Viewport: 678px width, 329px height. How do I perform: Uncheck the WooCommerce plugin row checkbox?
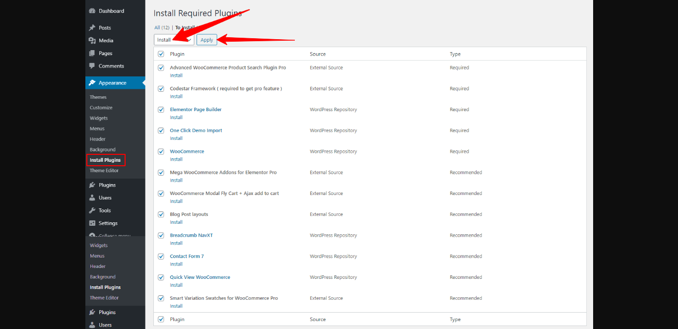161,151
